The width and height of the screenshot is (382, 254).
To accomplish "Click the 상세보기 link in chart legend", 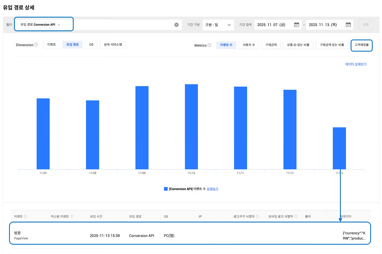I will (212, 189).
